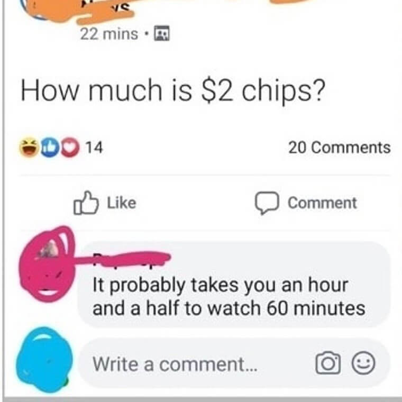
Task: Open the smiley emoji picker icon
Action: 363,363
